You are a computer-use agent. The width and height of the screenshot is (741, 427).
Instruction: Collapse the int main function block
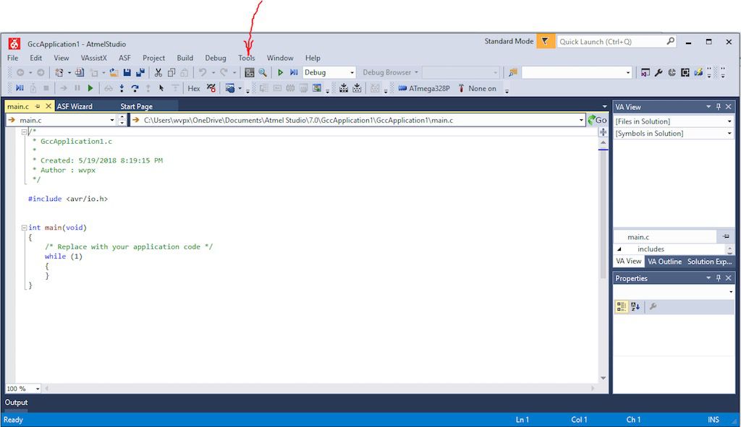pyautogui.click(x=24, y=228)
